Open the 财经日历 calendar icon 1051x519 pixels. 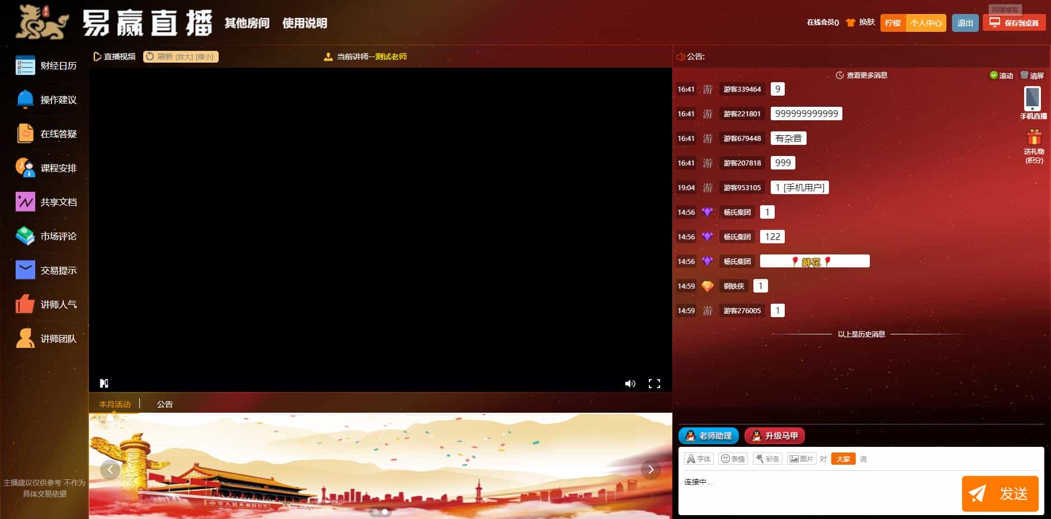[x=25, y=65]
